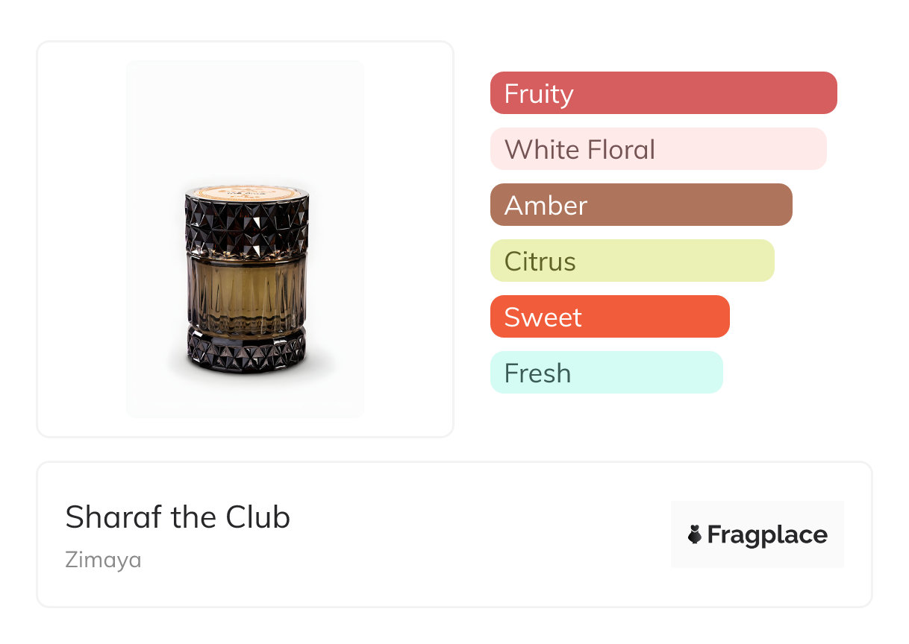Click the Fragplace perfume bottle logo icon
The image size is (909, 644).
(x=695, y=534)
